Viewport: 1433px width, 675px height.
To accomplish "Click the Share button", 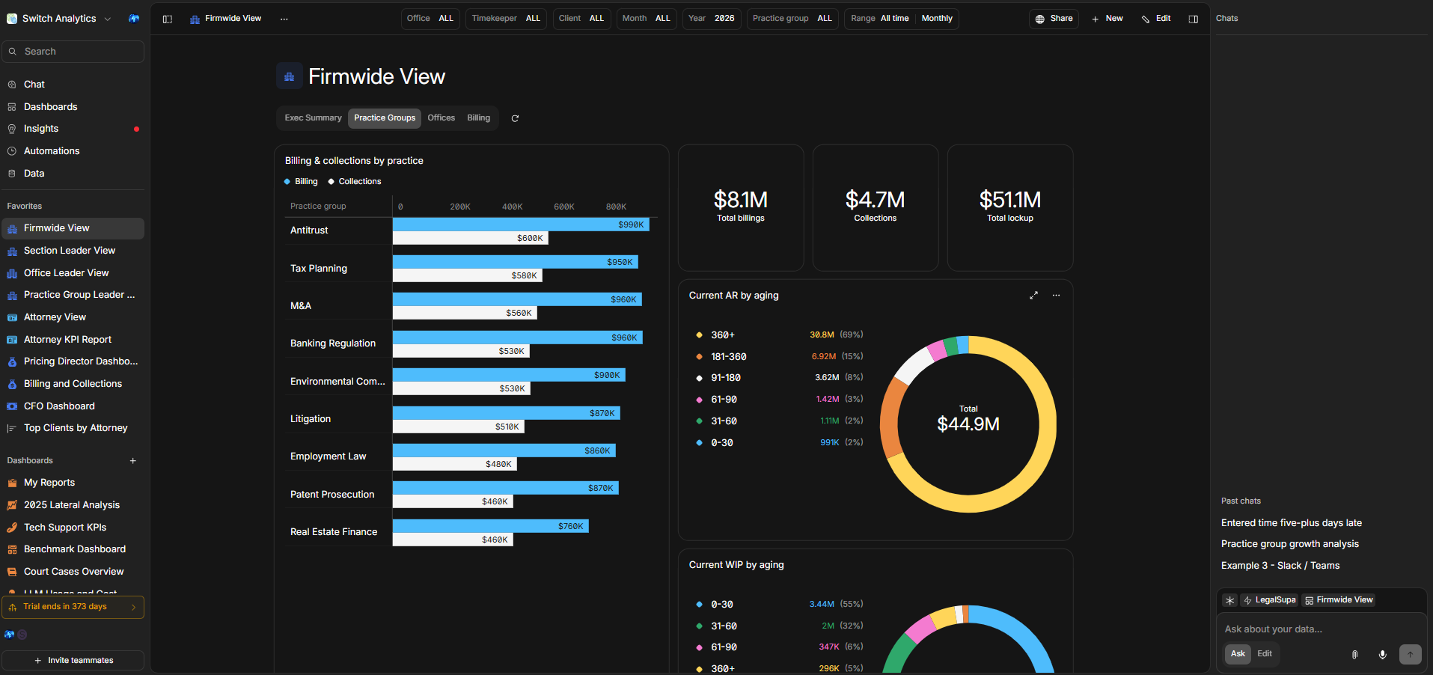I will (x=1054, y=19).
